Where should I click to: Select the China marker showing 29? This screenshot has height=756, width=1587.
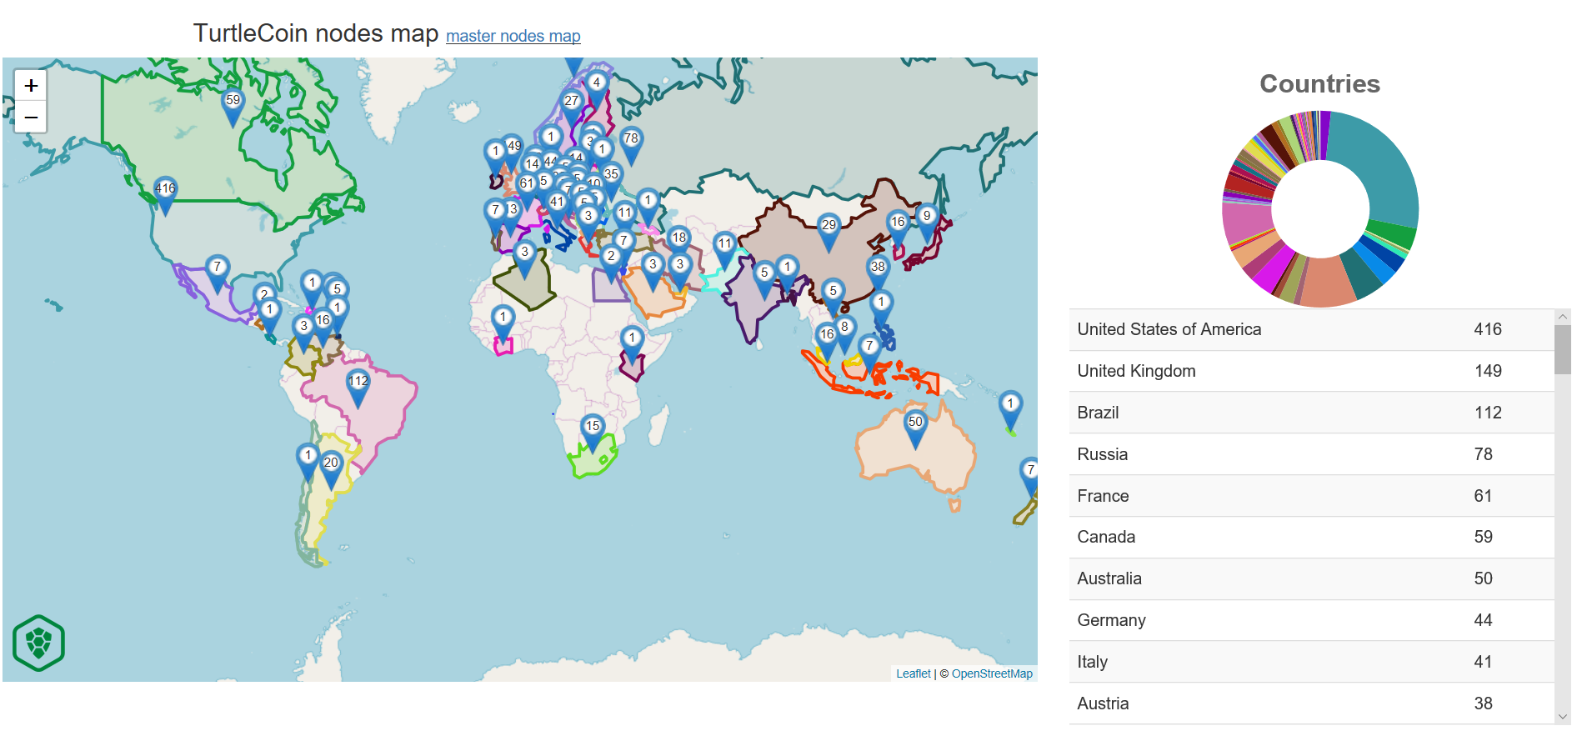[829, 232]
